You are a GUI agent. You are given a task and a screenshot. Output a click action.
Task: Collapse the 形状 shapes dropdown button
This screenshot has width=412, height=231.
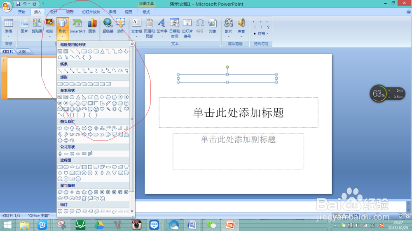coord(62,28)
